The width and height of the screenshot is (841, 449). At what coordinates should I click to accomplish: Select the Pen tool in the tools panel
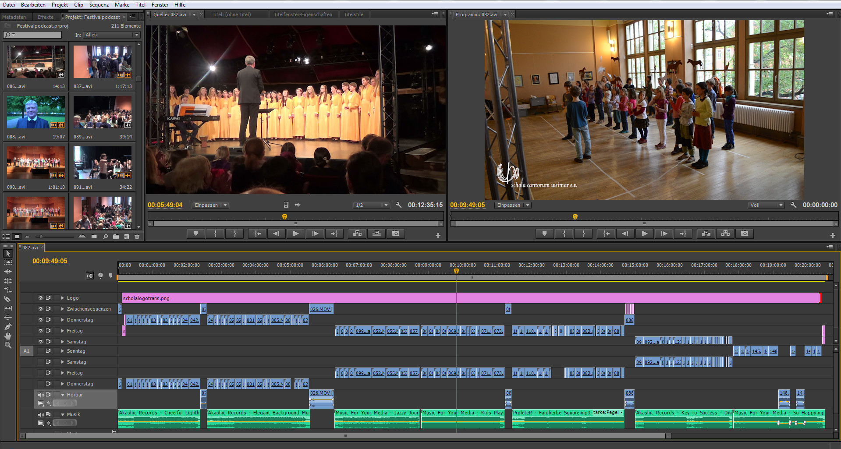pos(7,327)
